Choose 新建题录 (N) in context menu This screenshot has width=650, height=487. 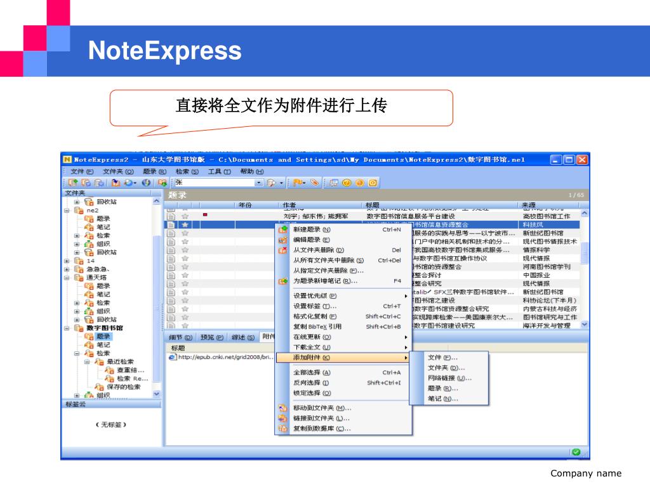[x=343, y=230]
